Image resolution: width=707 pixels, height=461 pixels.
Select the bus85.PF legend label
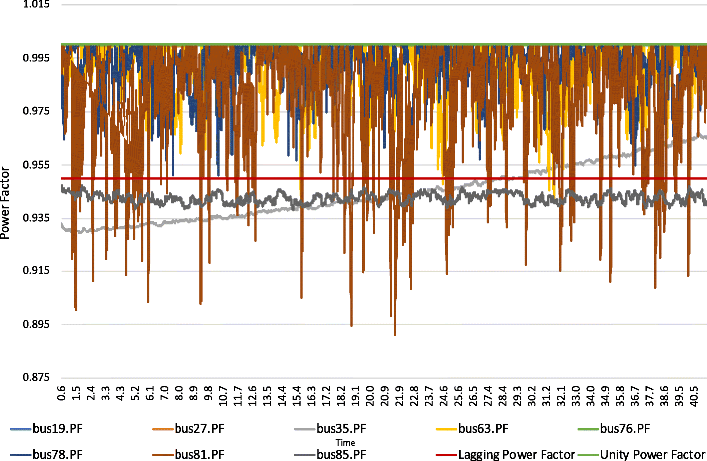341,455
